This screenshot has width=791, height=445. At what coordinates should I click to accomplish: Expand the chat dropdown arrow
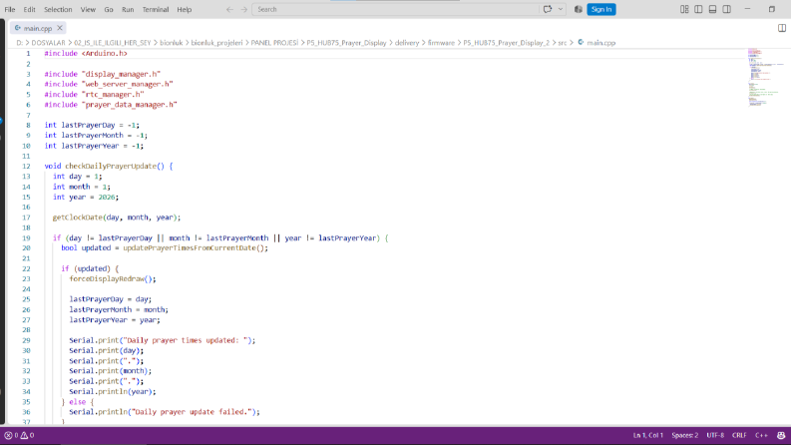pos(561,9)
